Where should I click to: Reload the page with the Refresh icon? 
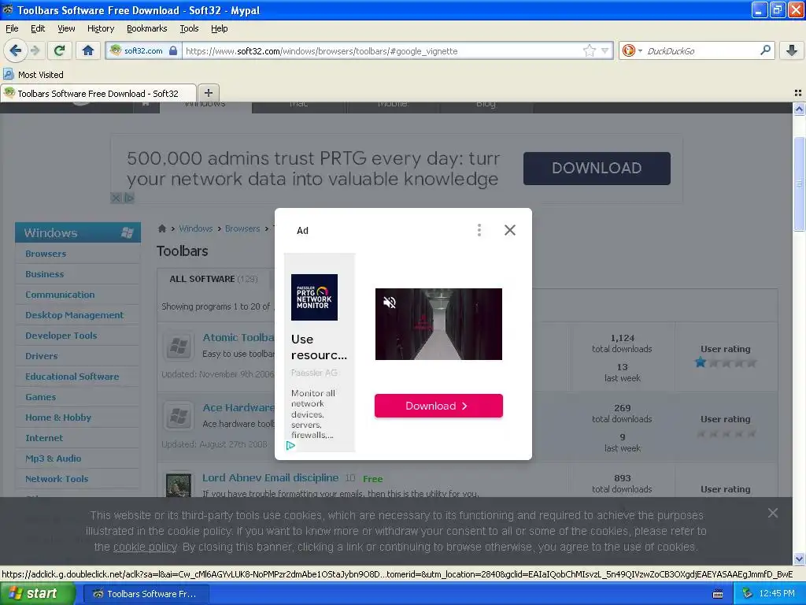point(60,50)
